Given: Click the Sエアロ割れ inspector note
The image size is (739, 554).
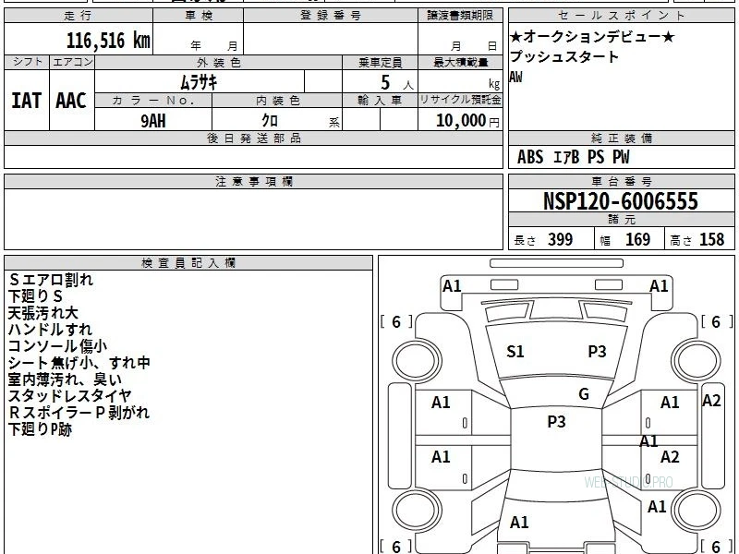Looking at the screenshot, I should 51,280.
